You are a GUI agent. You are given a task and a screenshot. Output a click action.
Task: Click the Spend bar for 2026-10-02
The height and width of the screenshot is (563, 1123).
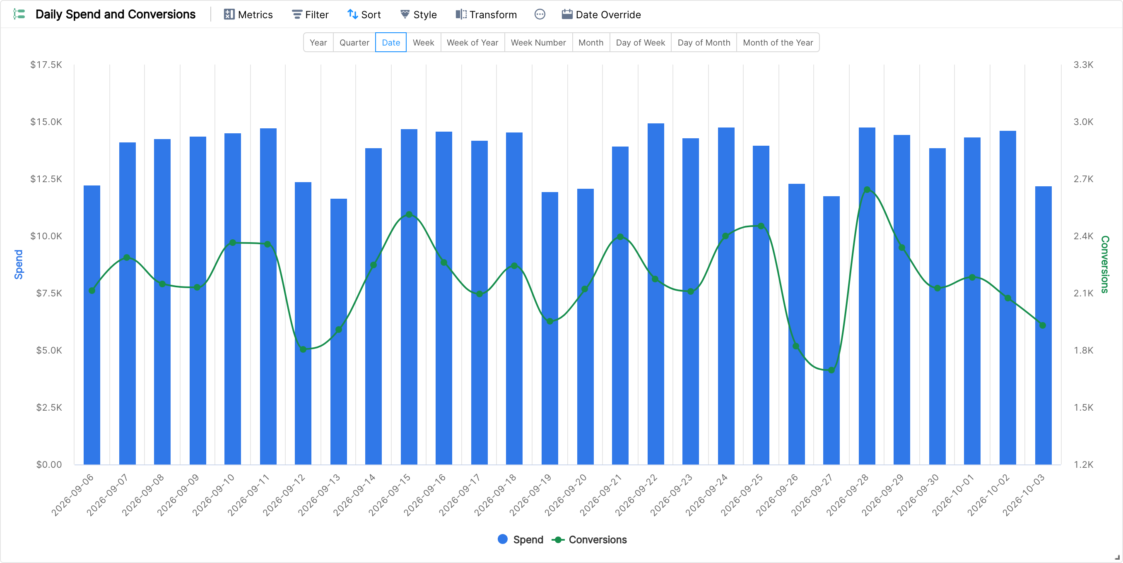(x=1008, y=298)
